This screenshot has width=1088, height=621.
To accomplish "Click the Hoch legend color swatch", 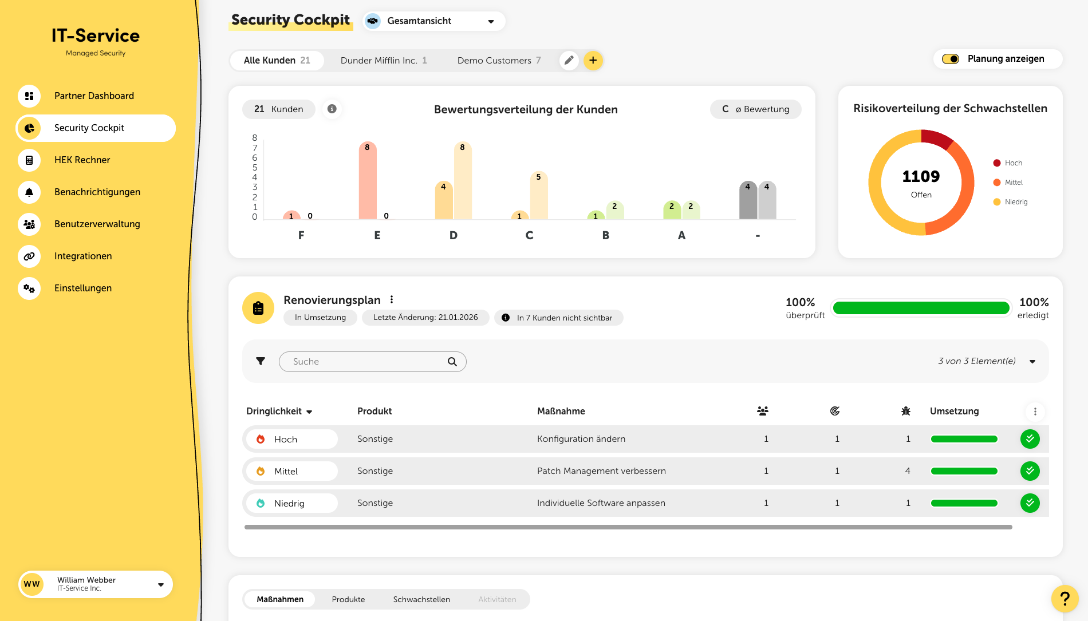I will [x=997, y=163].
